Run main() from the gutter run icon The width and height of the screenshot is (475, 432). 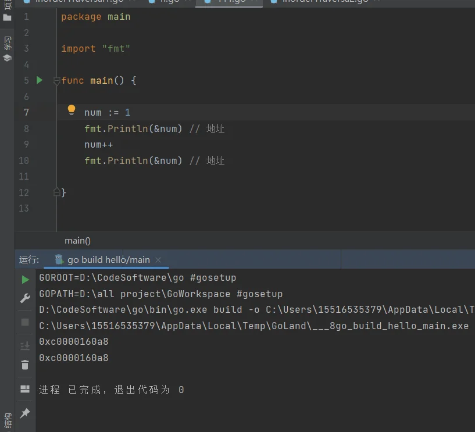40,80
